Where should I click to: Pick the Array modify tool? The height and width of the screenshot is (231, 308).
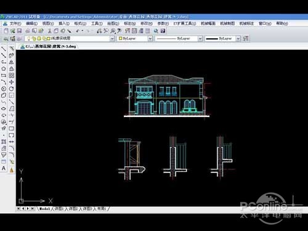(x=12, y=75)
